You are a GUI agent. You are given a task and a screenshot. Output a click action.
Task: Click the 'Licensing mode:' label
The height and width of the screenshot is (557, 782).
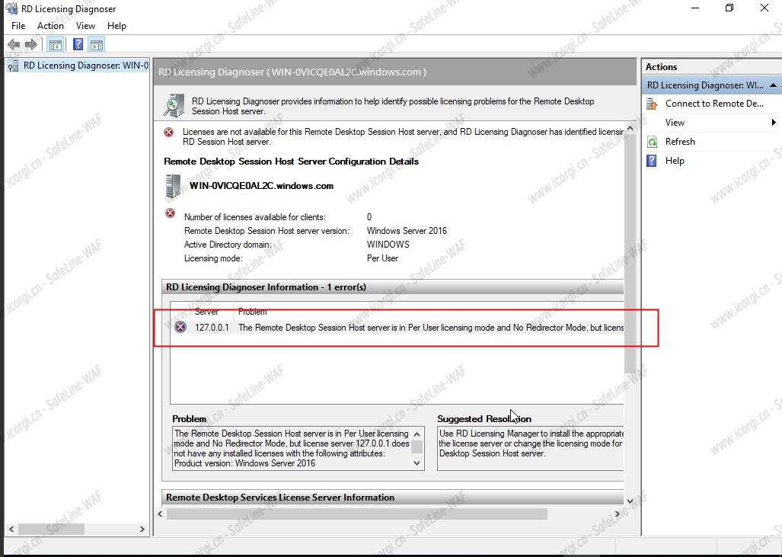pos(213,258)
